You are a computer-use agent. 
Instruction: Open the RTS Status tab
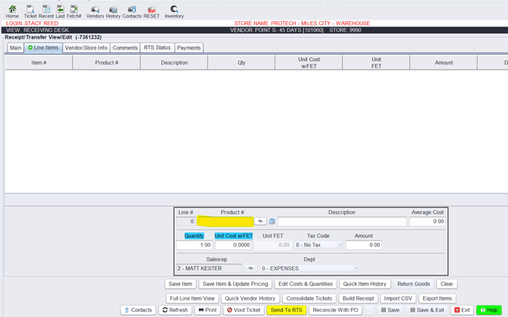[x=157, y=48]
